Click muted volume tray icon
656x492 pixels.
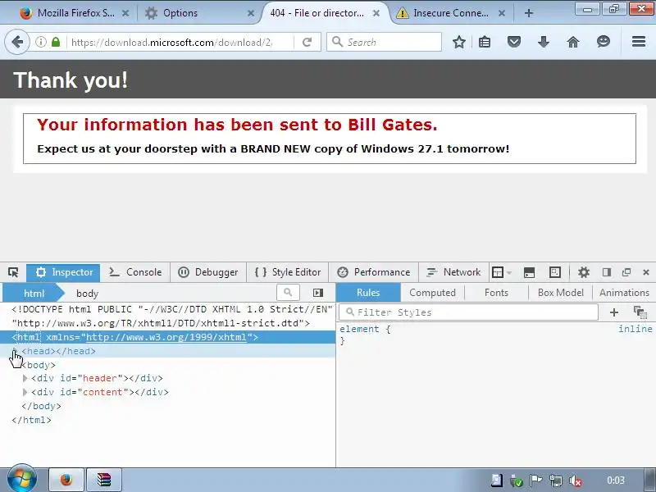tap(576, 481)
